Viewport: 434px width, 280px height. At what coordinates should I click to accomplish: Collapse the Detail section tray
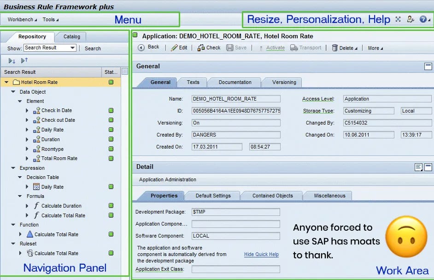pos(428,167)
